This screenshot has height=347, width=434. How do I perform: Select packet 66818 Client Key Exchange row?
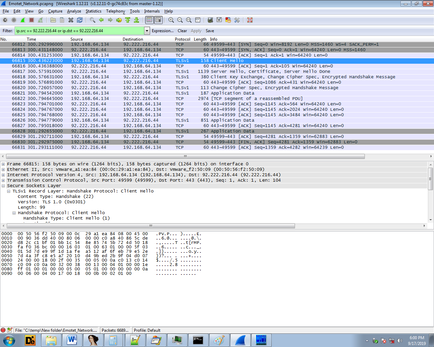coord(217,77)
